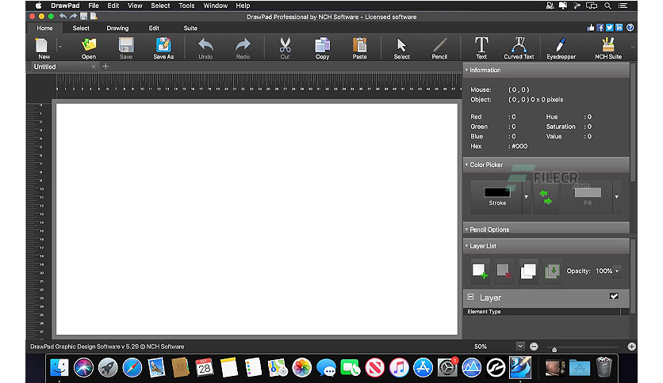Activate the Select arrow tool

(x=402, y=48)
